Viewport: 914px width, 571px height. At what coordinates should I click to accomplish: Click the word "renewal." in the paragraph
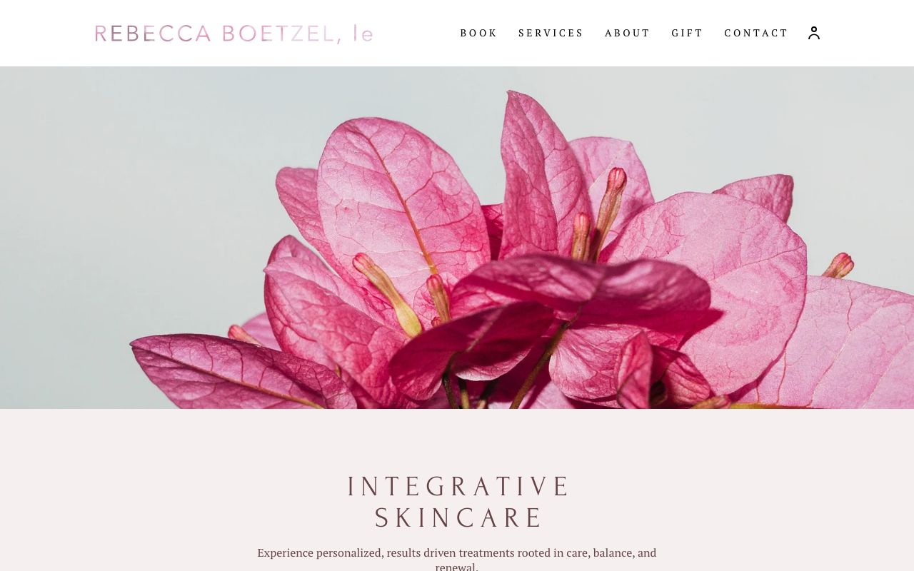coord(457,567)
